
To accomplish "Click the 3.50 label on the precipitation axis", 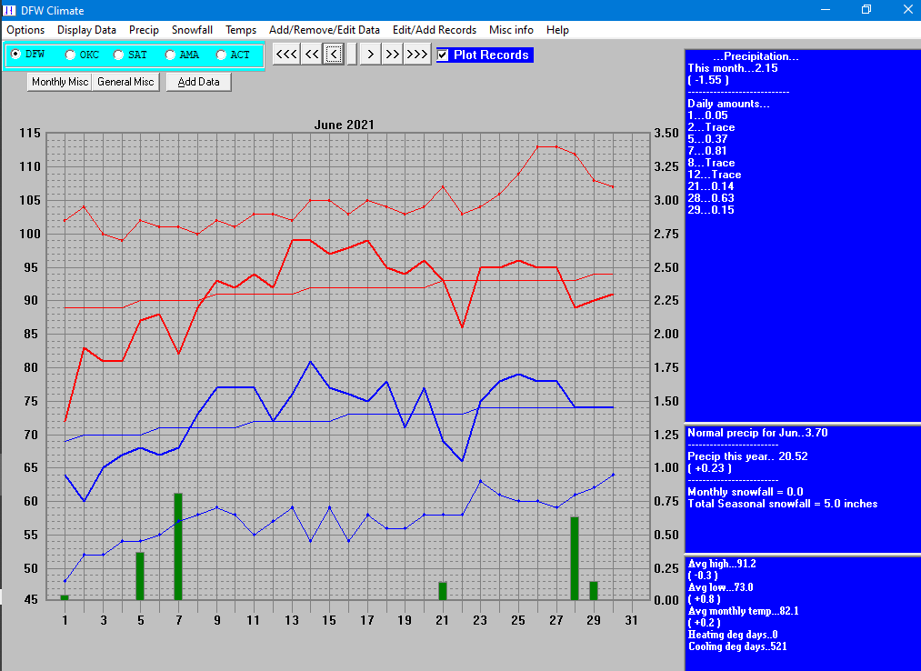I will coord(666,134).
